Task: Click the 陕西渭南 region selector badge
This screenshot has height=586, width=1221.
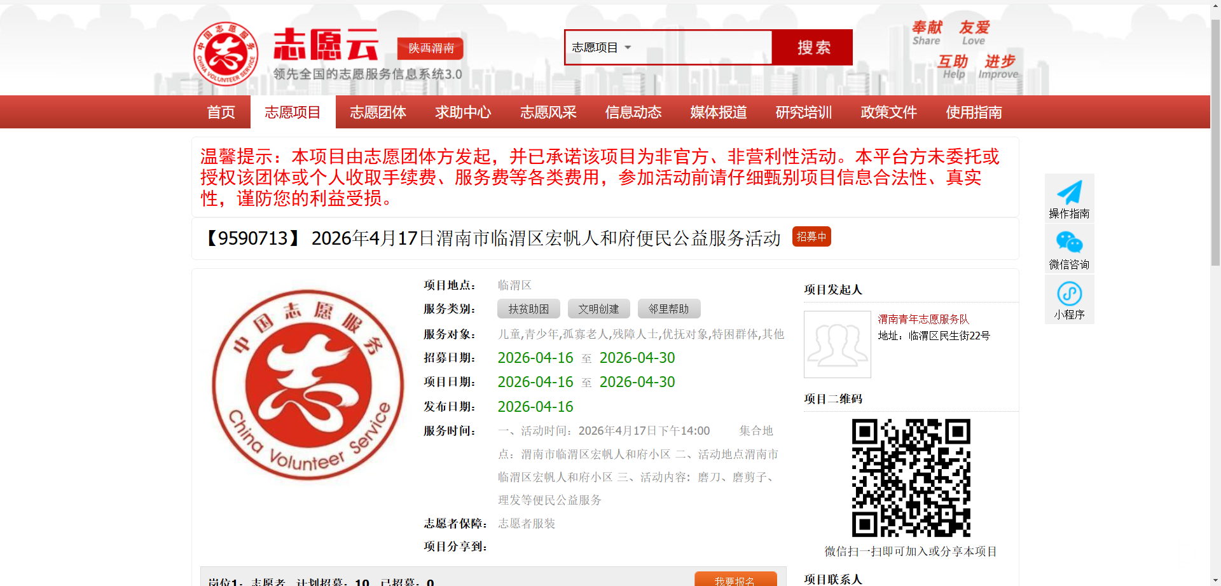Action: (431, 48)
